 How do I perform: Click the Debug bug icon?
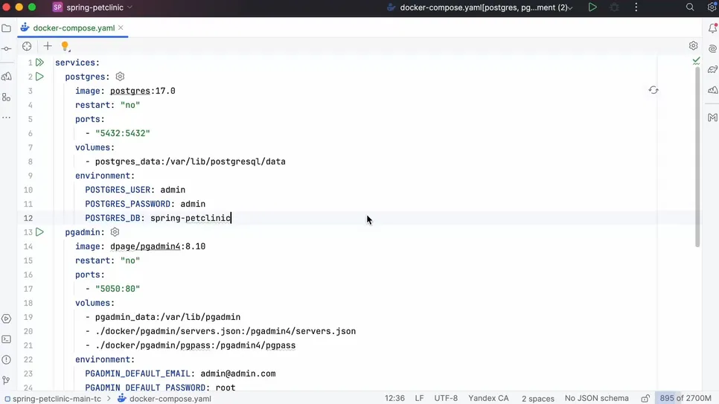point(615,7)
